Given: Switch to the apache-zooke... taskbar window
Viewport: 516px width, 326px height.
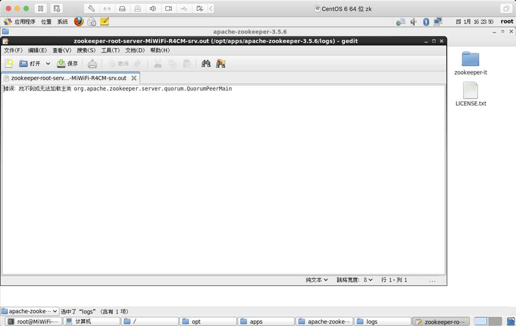Looking at the screenshot, I should coord(325,322).
